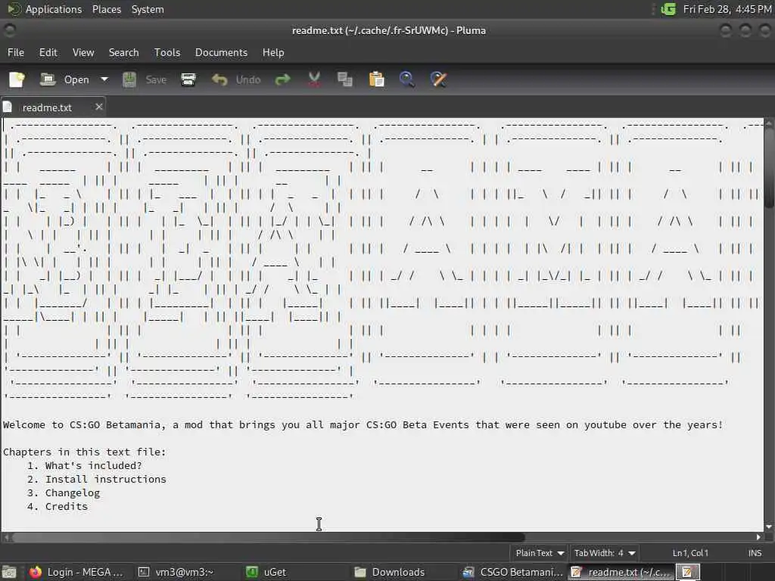Click the scroll down arrow
The height and width of the screenshot is (581, 775).
[769, 527]
